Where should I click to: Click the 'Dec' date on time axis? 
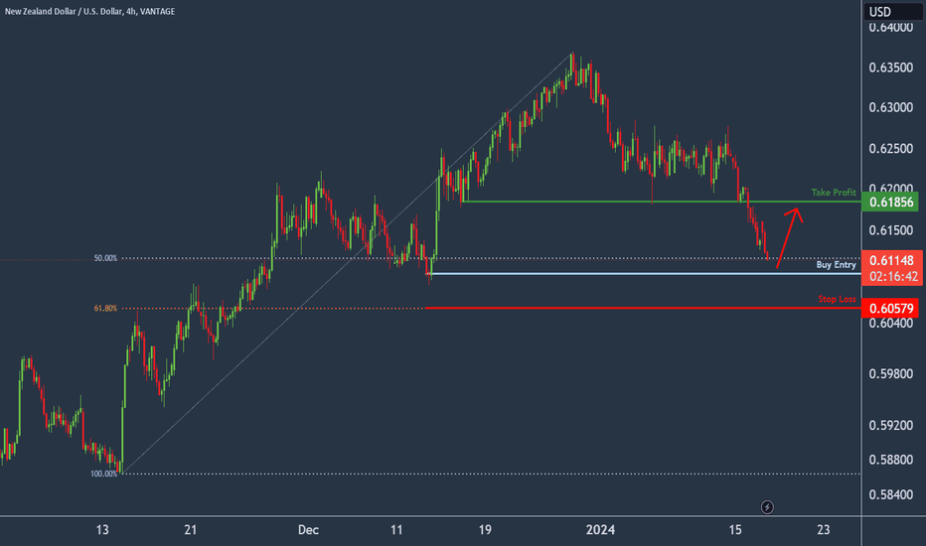tap(308, 530)
